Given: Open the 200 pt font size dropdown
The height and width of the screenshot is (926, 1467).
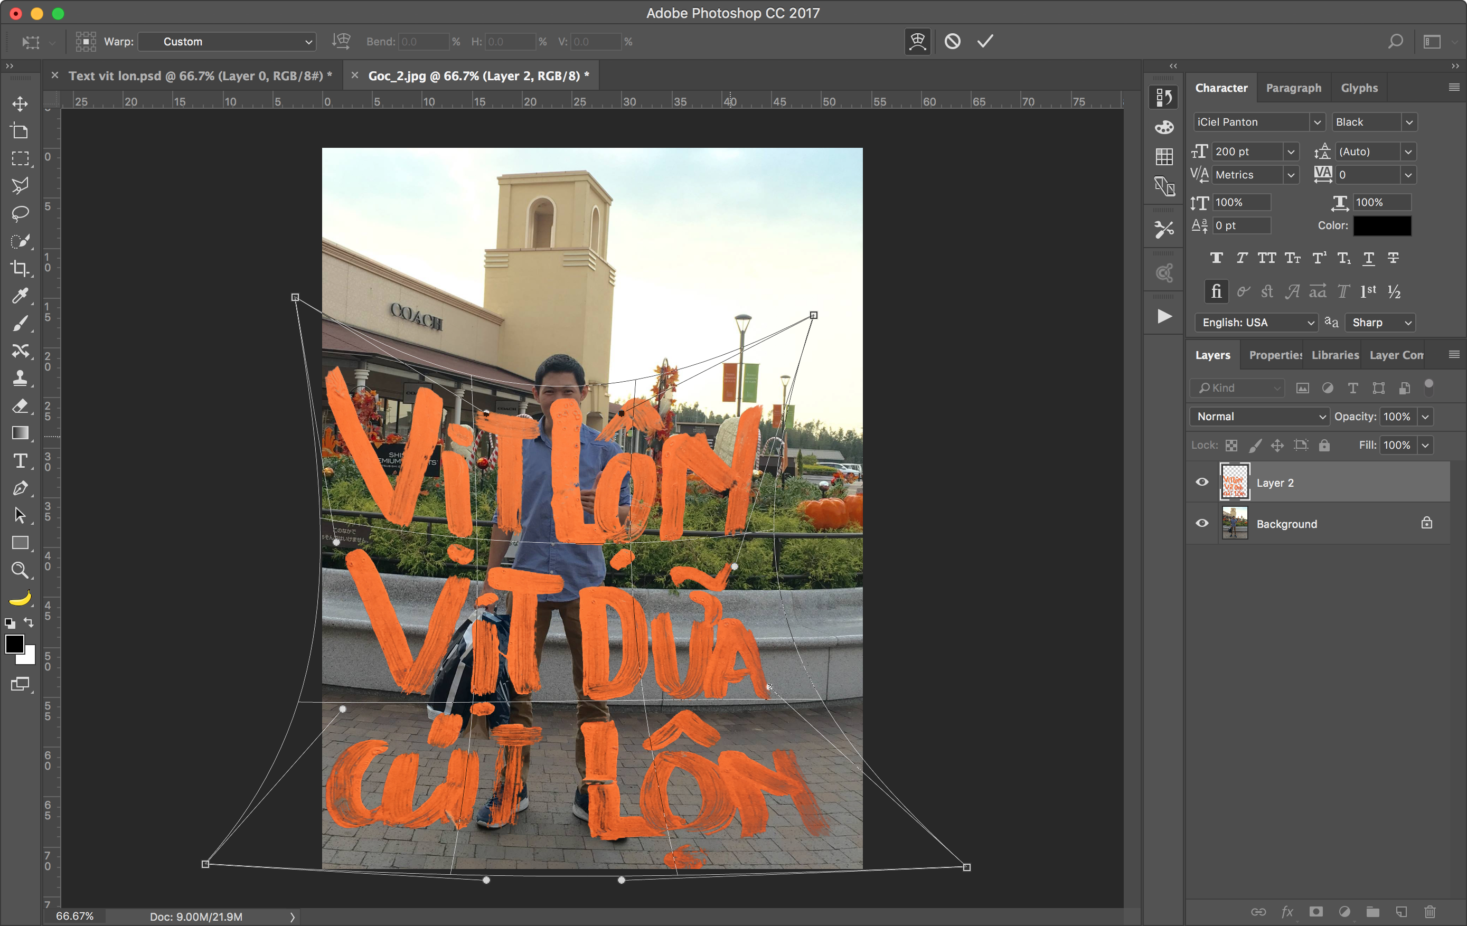Looking at the screenshot, I should coord(1290,151).
